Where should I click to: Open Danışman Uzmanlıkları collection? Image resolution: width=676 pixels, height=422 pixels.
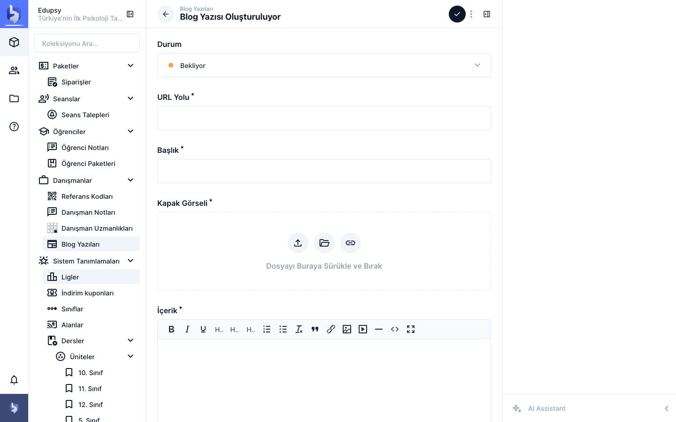(x=91, y=228)
